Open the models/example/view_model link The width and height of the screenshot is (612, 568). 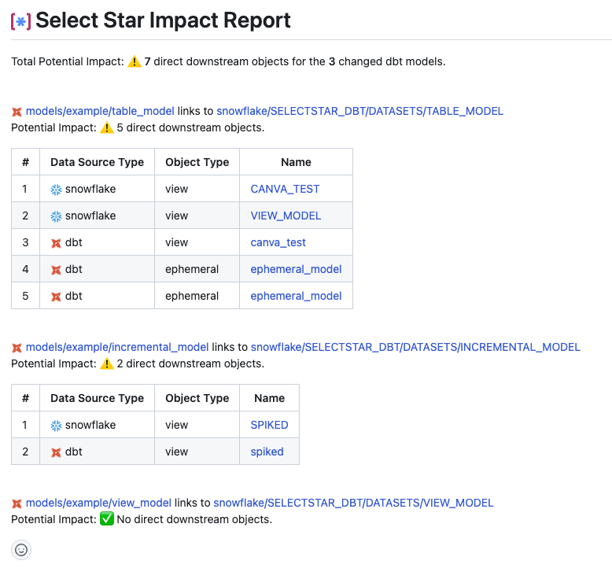tap(98, 503)
